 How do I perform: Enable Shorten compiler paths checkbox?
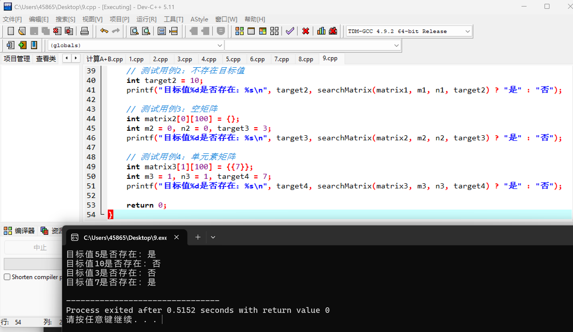pos(7,277)
